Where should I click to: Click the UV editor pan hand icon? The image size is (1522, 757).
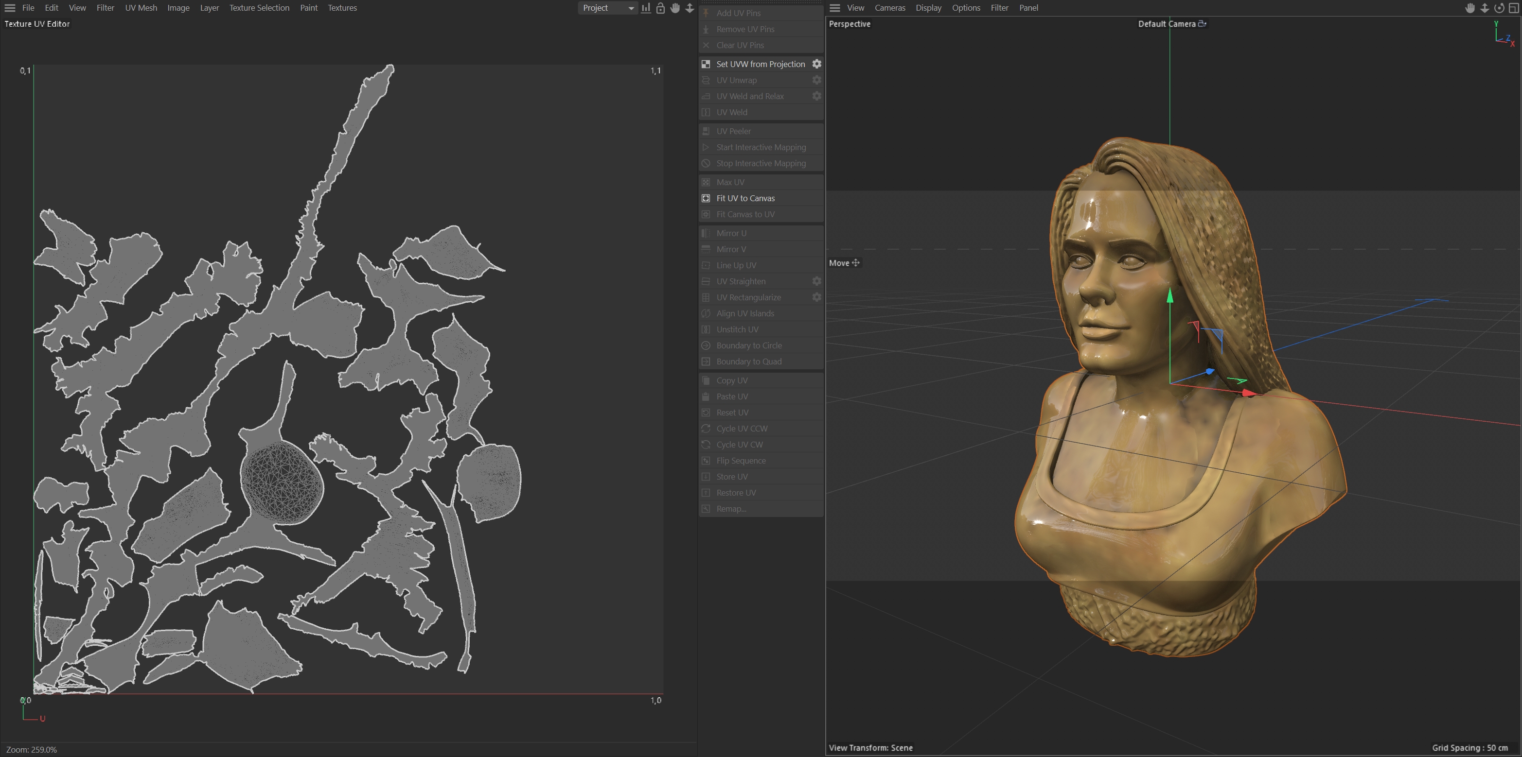click(675, 8)
